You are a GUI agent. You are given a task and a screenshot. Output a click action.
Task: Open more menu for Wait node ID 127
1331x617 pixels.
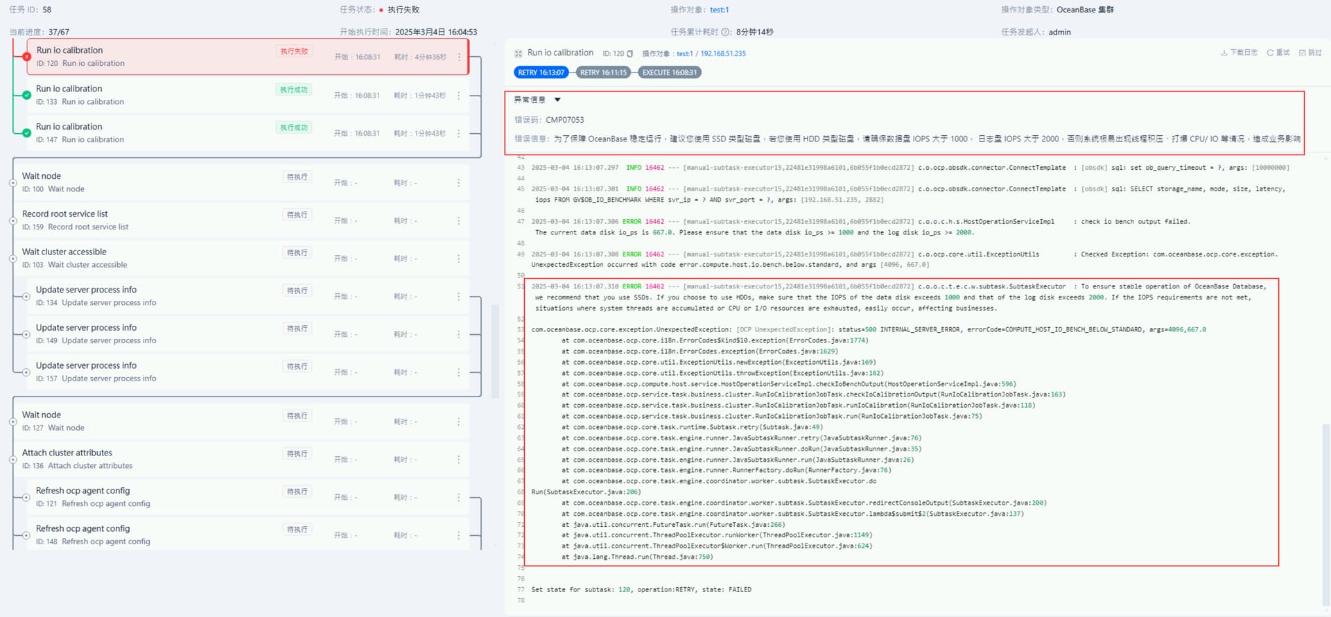click(458, 422)
